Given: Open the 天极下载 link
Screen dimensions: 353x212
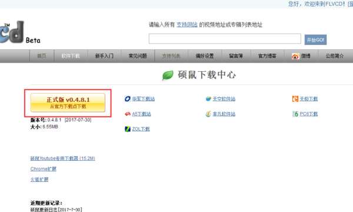Looking at the screenshot, I should tap(308, 99).
